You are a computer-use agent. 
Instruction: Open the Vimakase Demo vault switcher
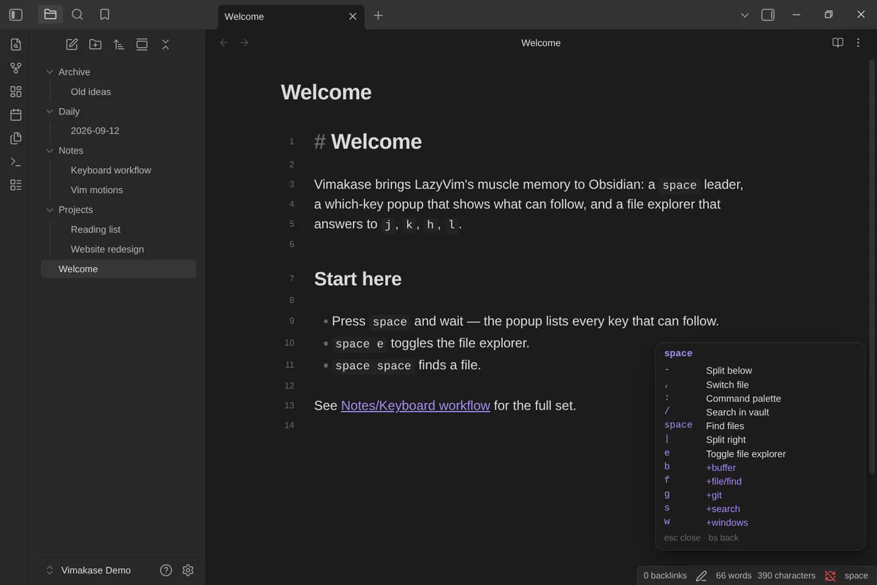88,570
